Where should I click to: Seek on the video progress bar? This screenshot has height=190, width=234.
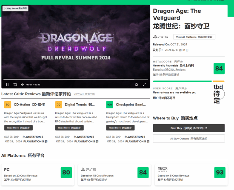click(x=76, y=79)
